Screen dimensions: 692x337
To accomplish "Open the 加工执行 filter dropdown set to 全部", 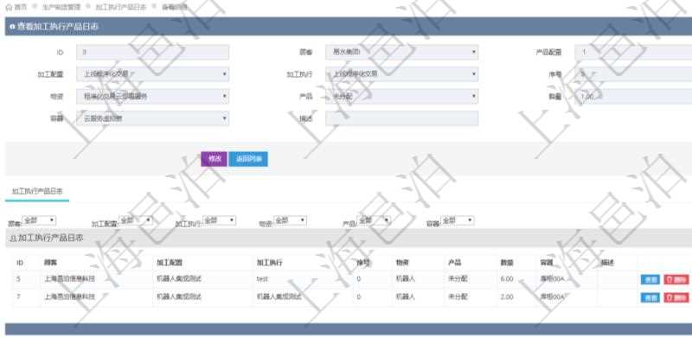I will (219, 220).
